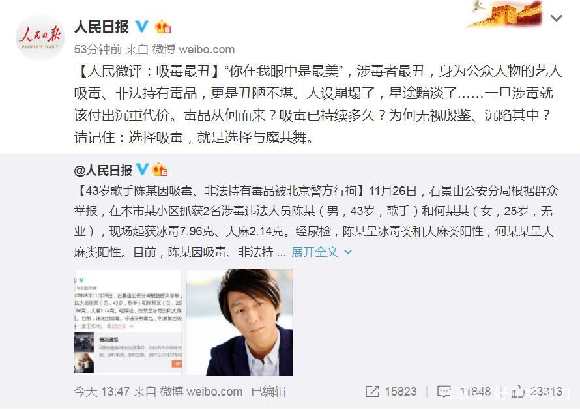The width and height of the screenshot is (580, 410).
Task: Click the Great Wall decoration banner
Action: 504,14
